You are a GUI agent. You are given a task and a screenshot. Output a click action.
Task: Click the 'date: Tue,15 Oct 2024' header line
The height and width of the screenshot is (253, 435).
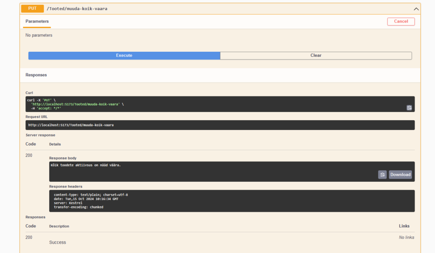tap(86, 199)
